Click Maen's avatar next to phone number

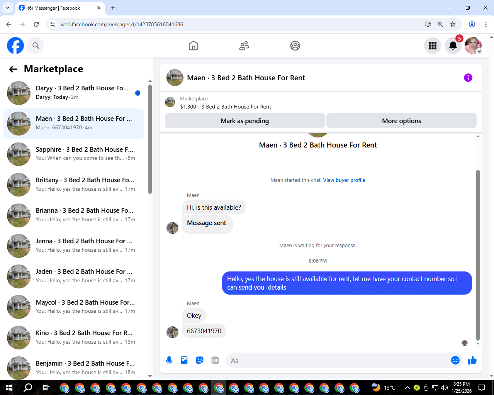click(x=172, y=332)
